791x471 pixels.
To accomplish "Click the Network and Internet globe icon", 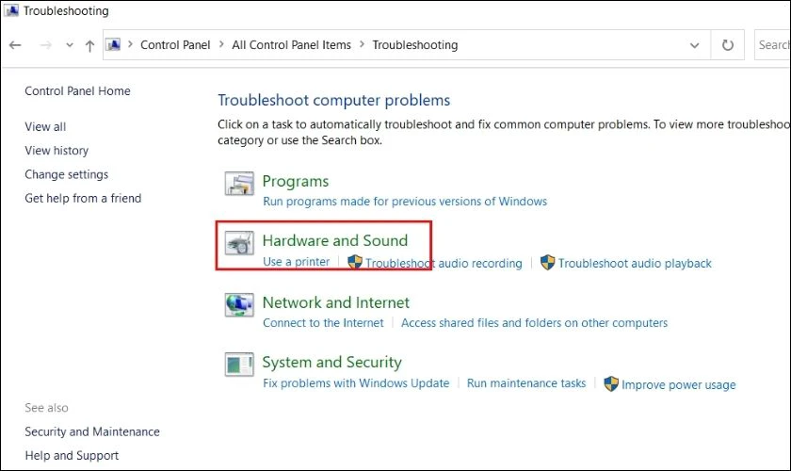I will [239, 305].
